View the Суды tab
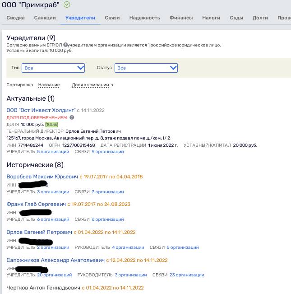This screenshot has width=291, height=294. [x=236, y=18]
